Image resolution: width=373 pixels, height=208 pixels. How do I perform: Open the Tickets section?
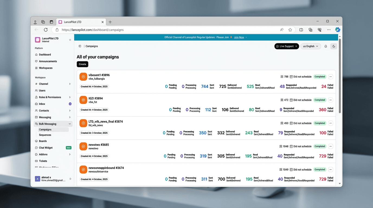43,161
